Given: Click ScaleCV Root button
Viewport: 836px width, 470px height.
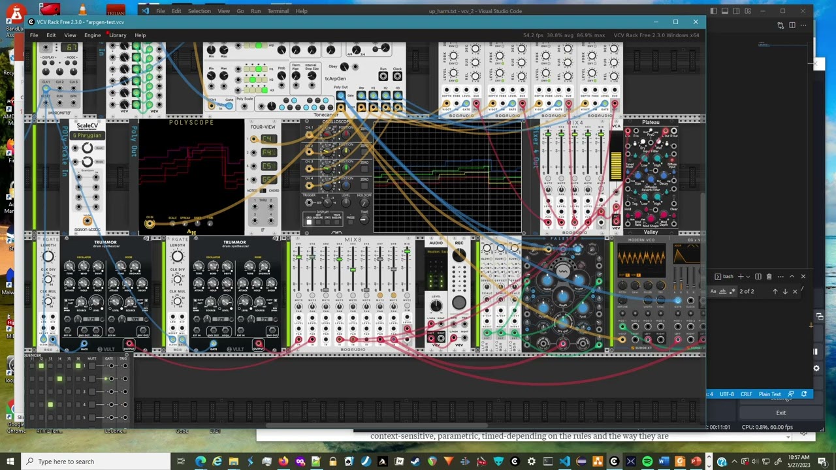Looking at the screenshot, I should pyautogui.click(x=99, y=148).
